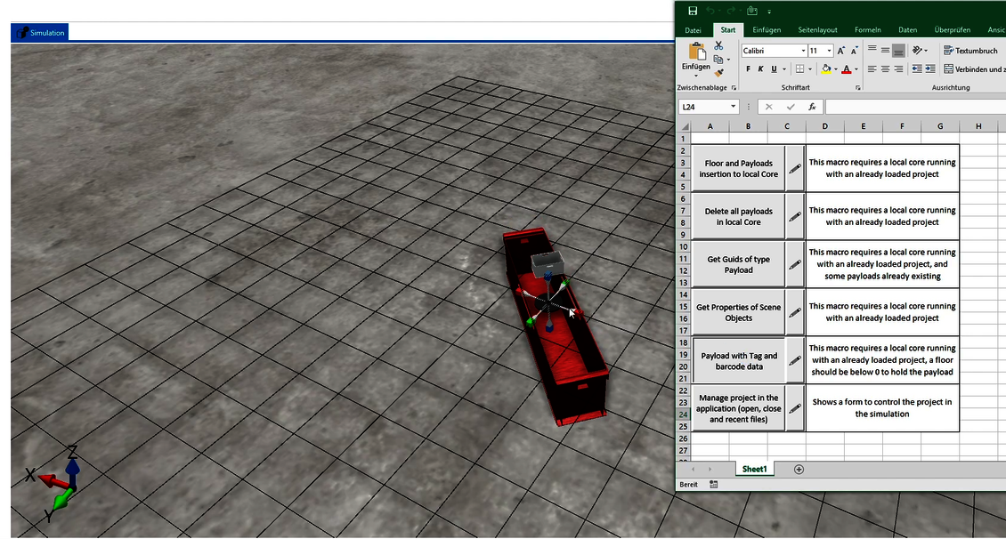Open the customize quick access toolbar dropdown
This screenshot has height=539, width=1006.
[x=769, y=12]
